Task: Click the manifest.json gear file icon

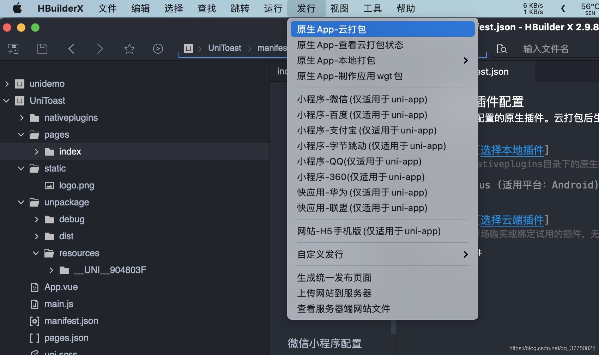Action: (x=35, y=321)
